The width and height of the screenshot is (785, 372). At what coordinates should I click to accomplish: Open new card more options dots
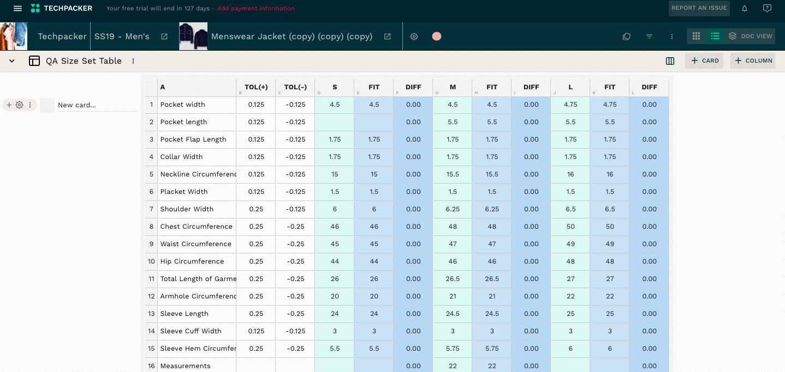(x=30, y=105)
